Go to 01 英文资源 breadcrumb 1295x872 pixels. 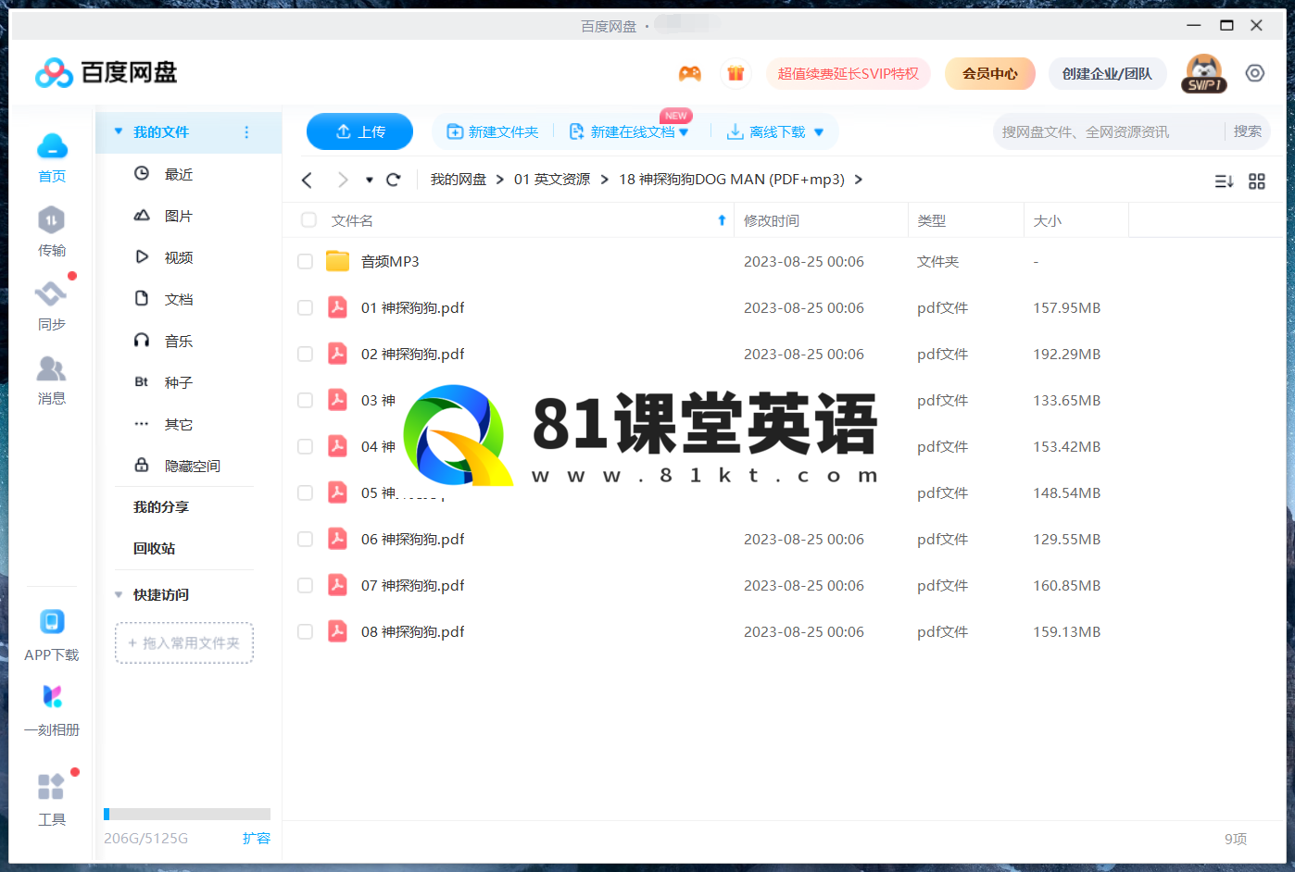pos(552,180)
